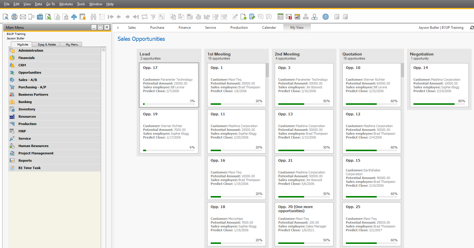Click the Main Menu modules scrollbar

103,147
